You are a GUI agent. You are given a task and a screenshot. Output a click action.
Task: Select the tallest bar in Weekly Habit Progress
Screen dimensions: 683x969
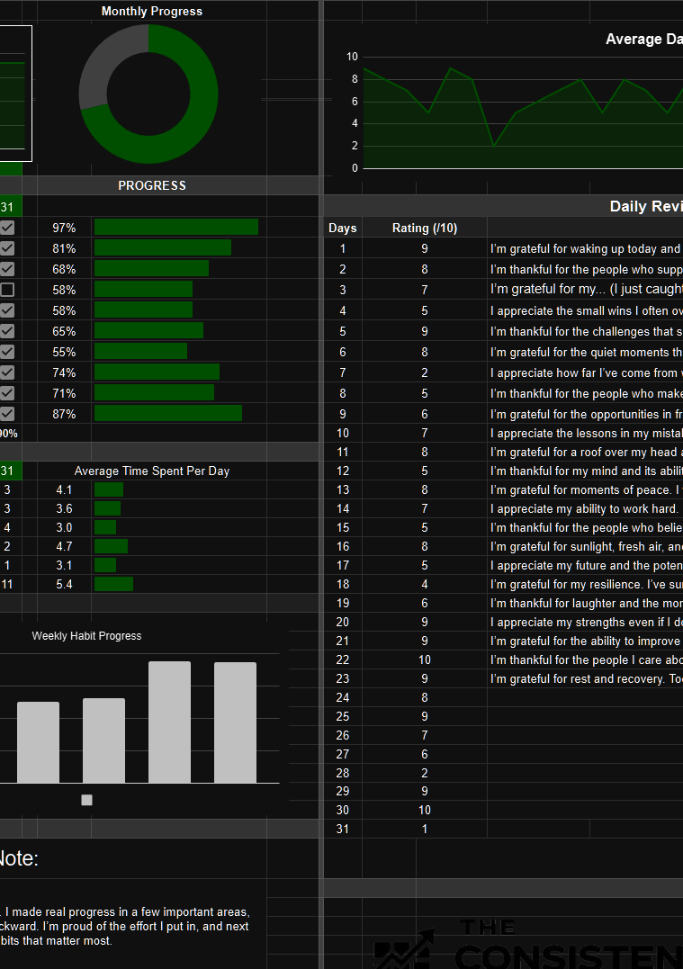(x=169, y=722)
